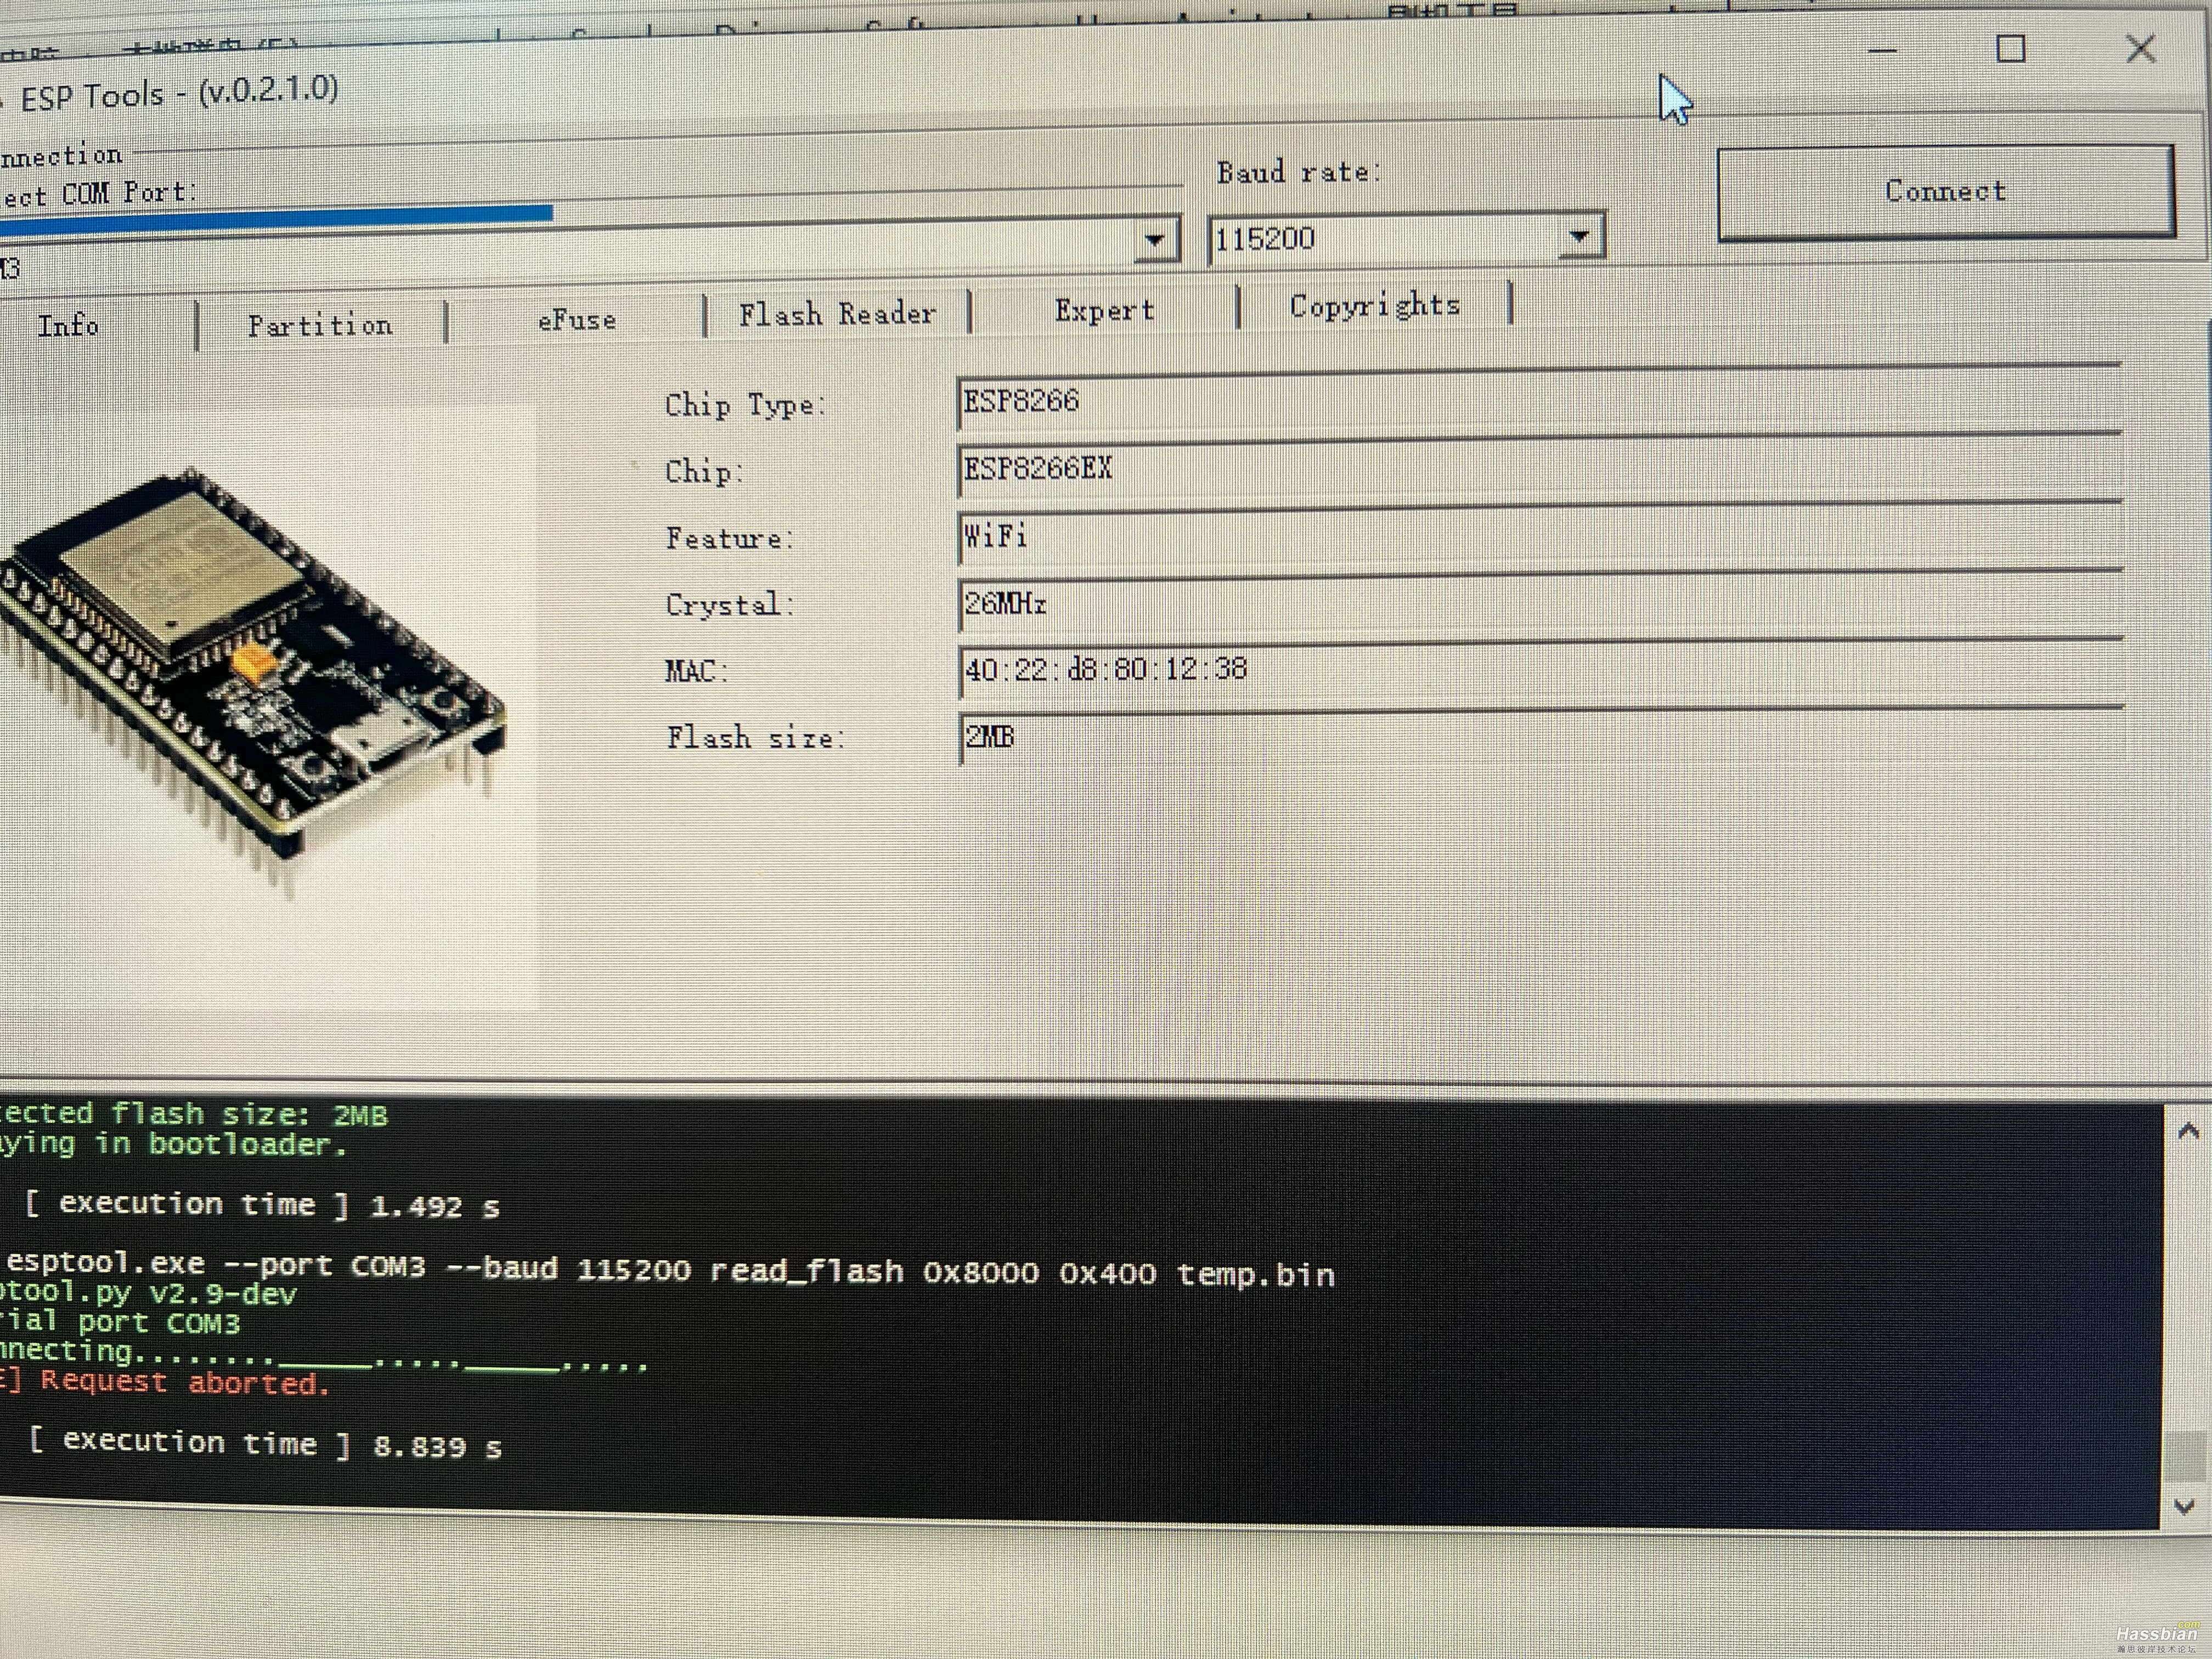Click the 'Request aborted.' error line
The height and width of the screenshot is (1659, 2212).
[x=165, y=1382]
